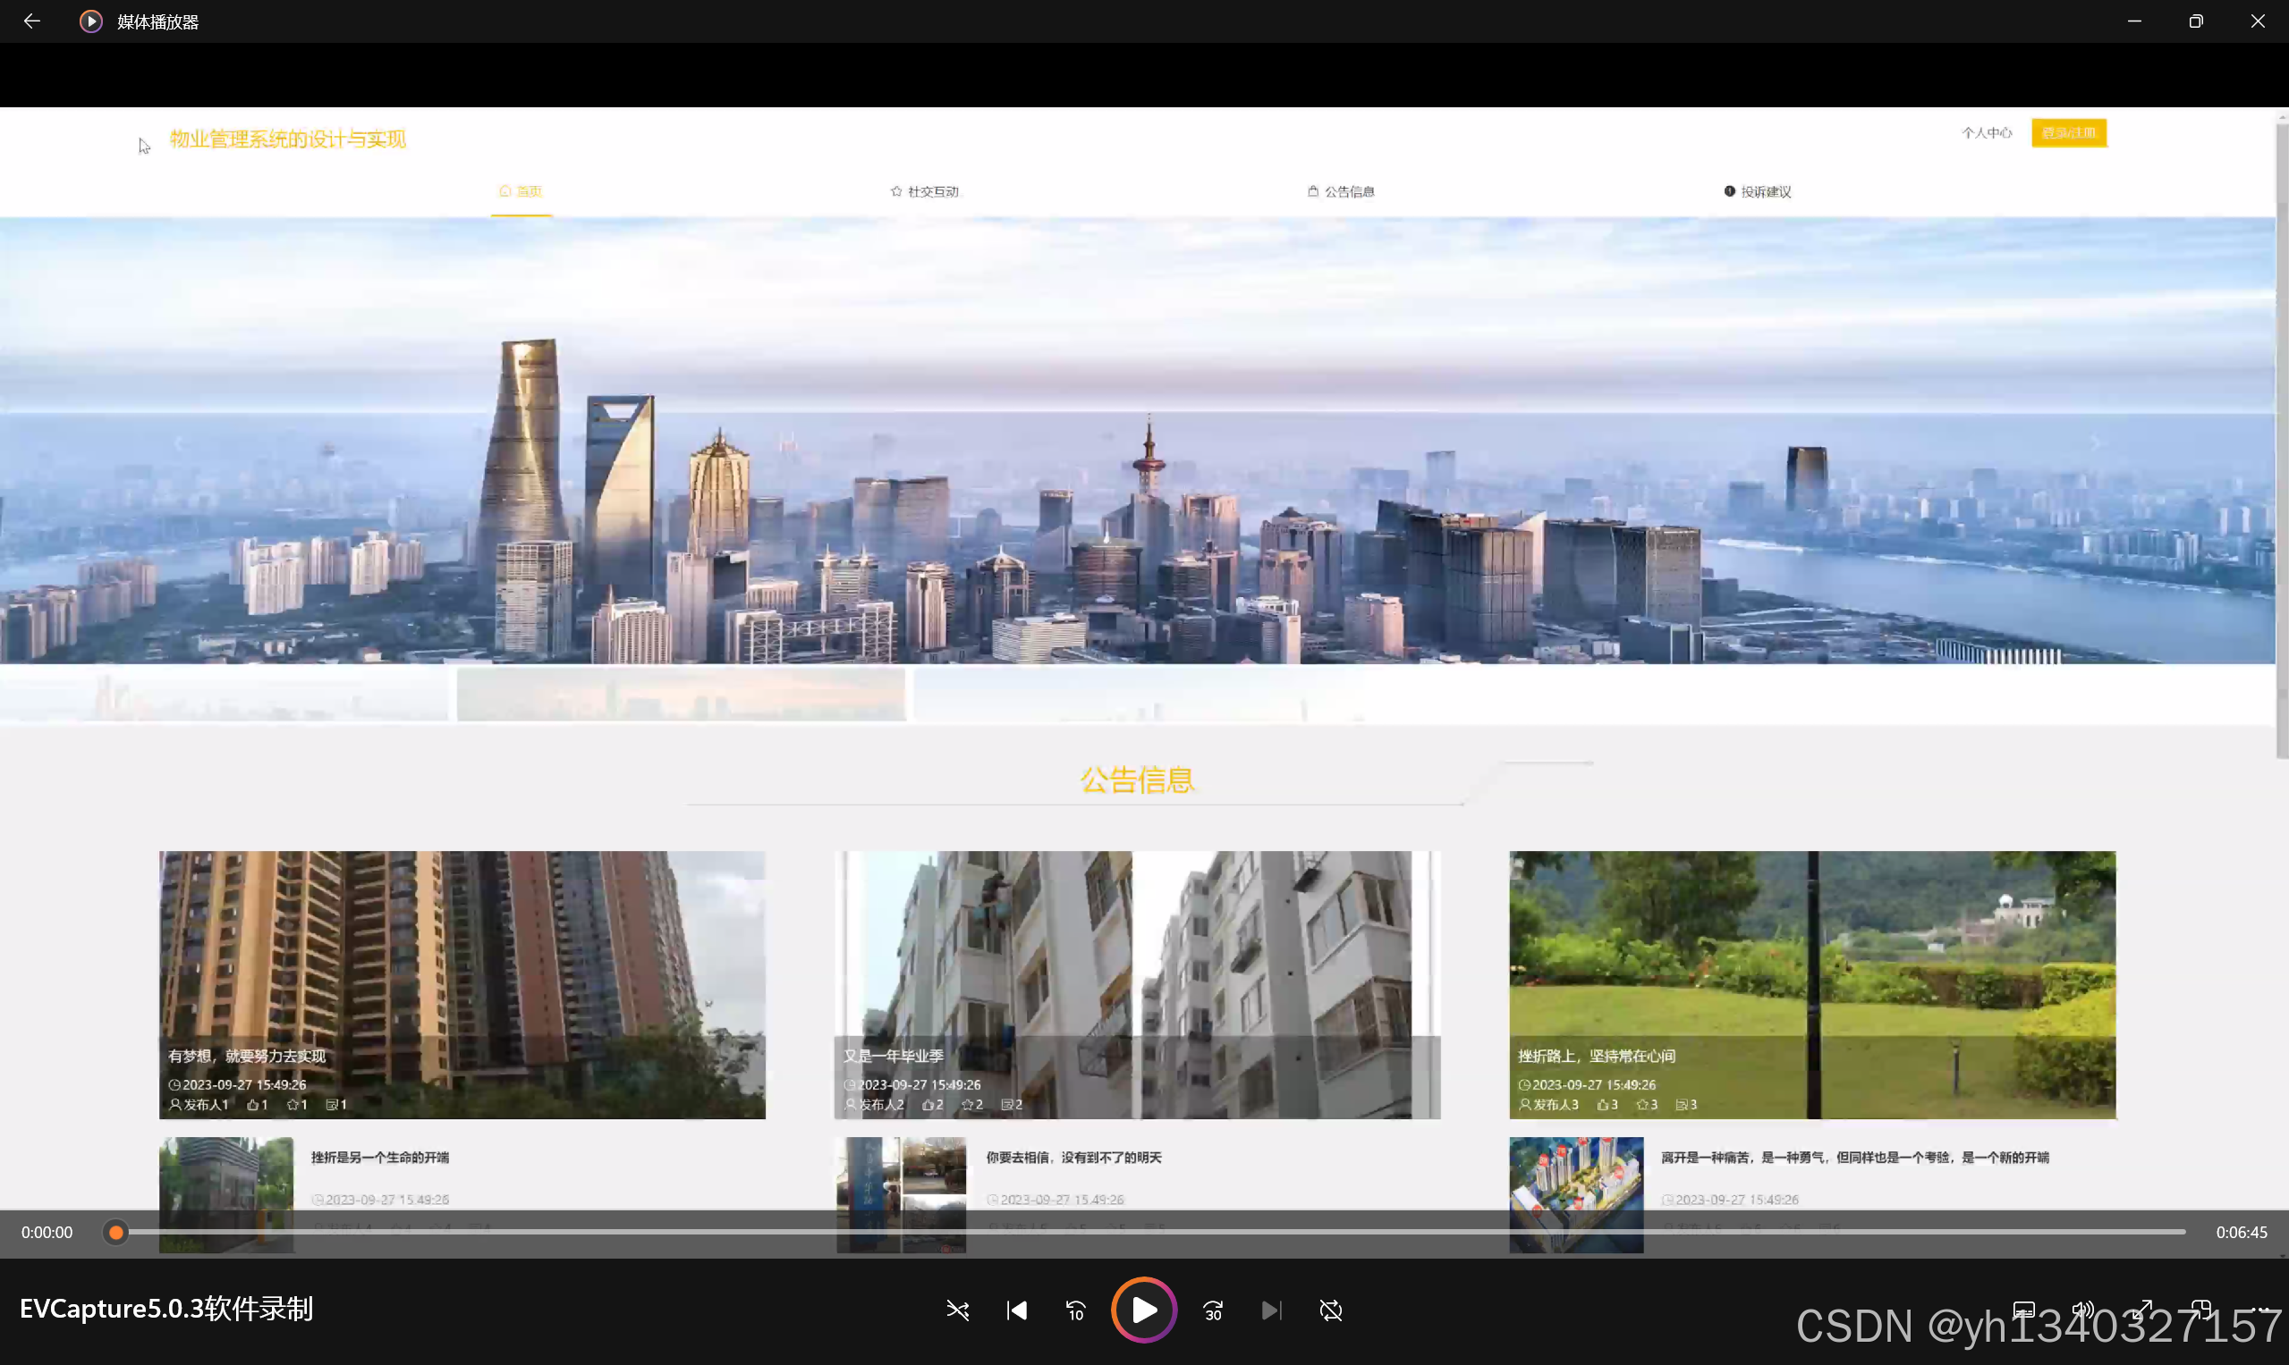The image size is (2289, 1365).
Task: Click the shuffle playback icon
Action: click(957, 1310)
